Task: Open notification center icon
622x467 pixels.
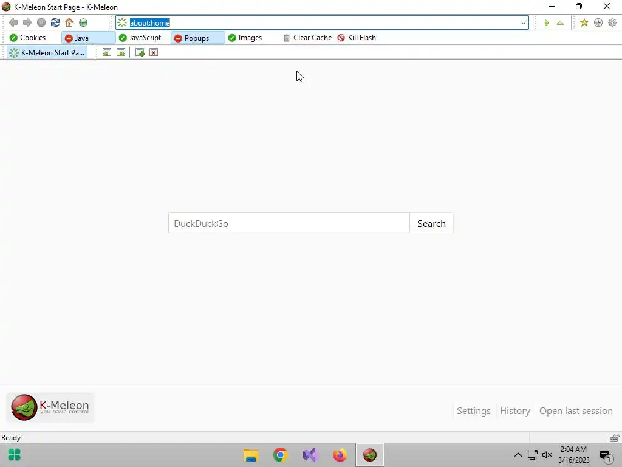Action: [x=606, y=456]
